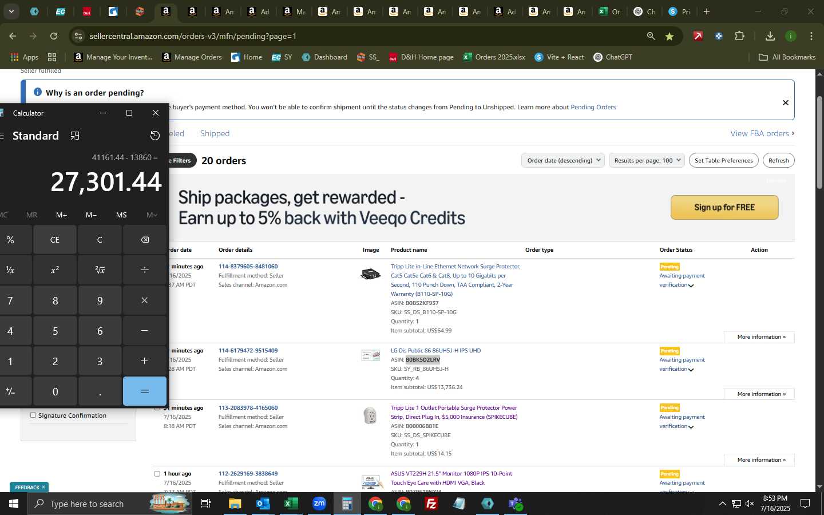Screen dimensions: 824x515
Task: Click digit 5 on the Calculator
Action: [x=55, y=331]
